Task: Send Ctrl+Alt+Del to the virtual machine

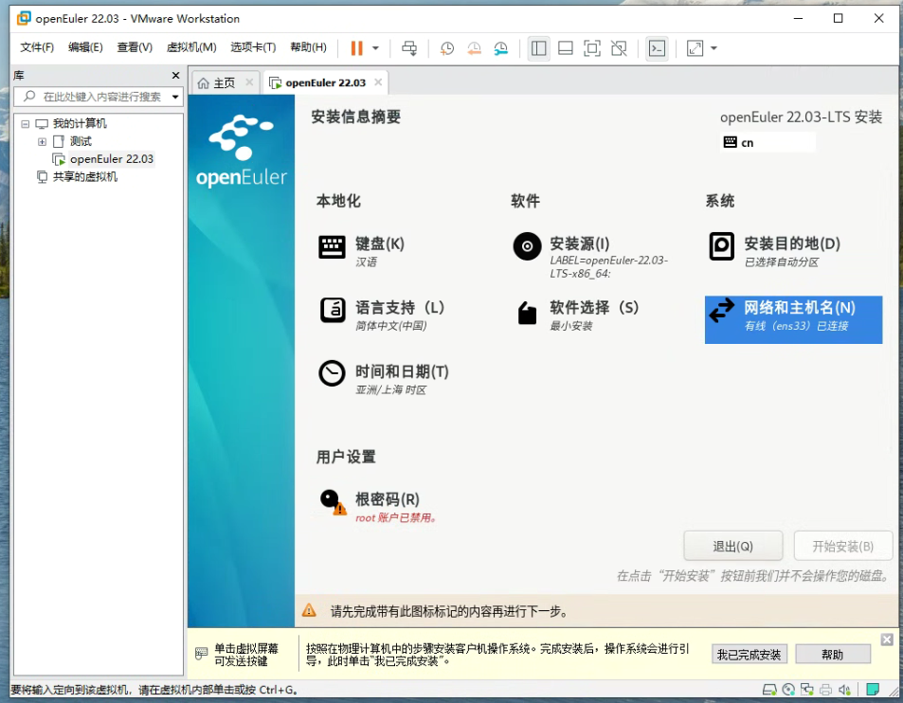Action: 409,48
